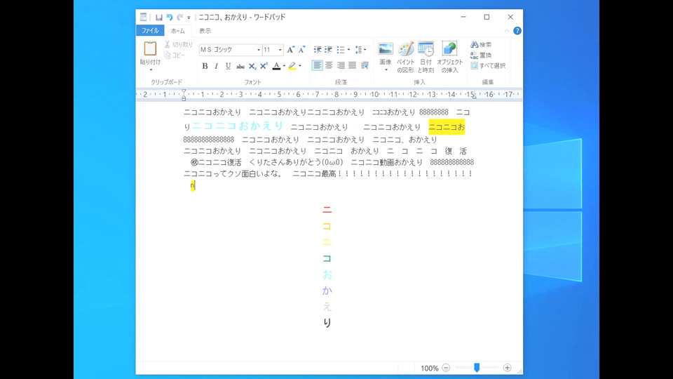Click the Undo arrow in the title bar
This screenshot has width=673, height=379.
pyautogui.click(x=170, y=17)
